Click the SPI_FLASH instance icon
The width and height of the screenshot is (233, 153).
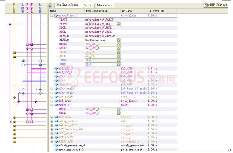click(56, 137)
